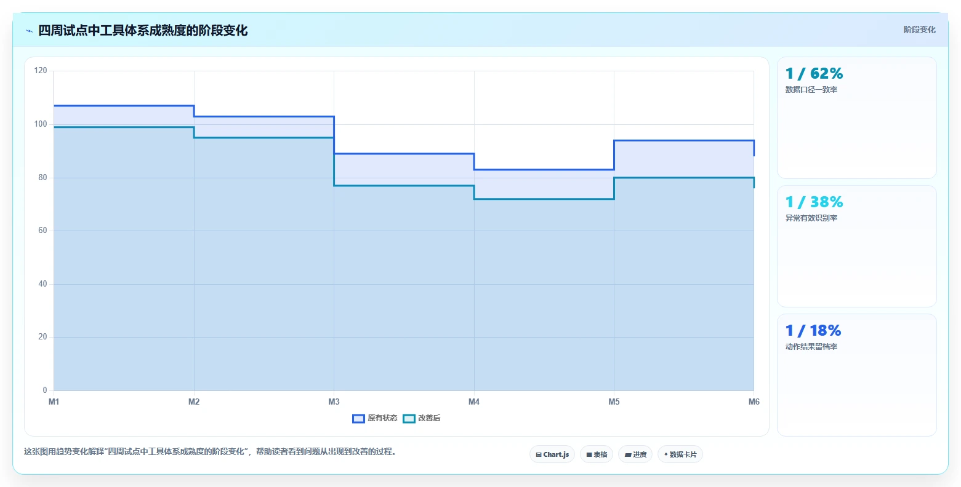Click the blue 原有状态 legend swatch
The width and height of the screenshot is (961, 487).
click(358, 419)
